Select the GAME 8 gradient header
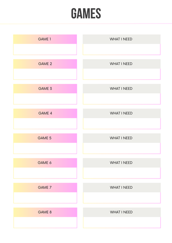The width and height of the screenshot is (172, 243). (x=45, y=212)
